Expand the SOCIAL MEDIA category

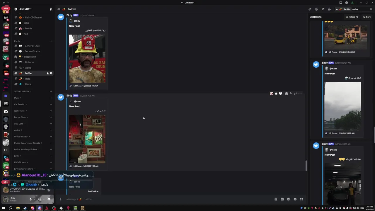[23, 91]
